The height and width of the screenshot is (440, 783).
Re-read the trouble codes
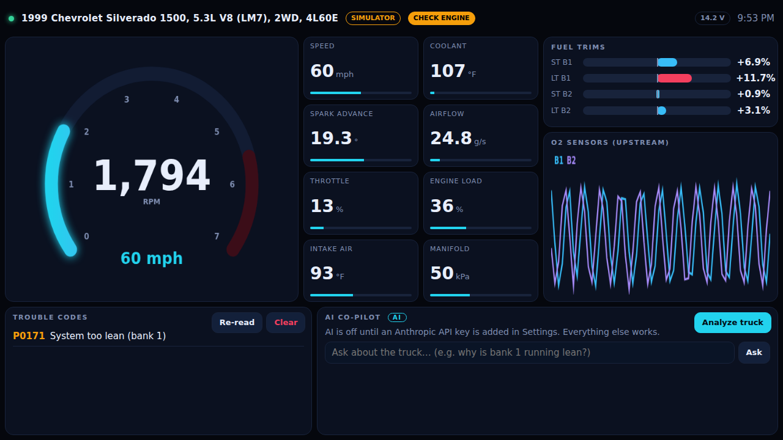point(237,323)
